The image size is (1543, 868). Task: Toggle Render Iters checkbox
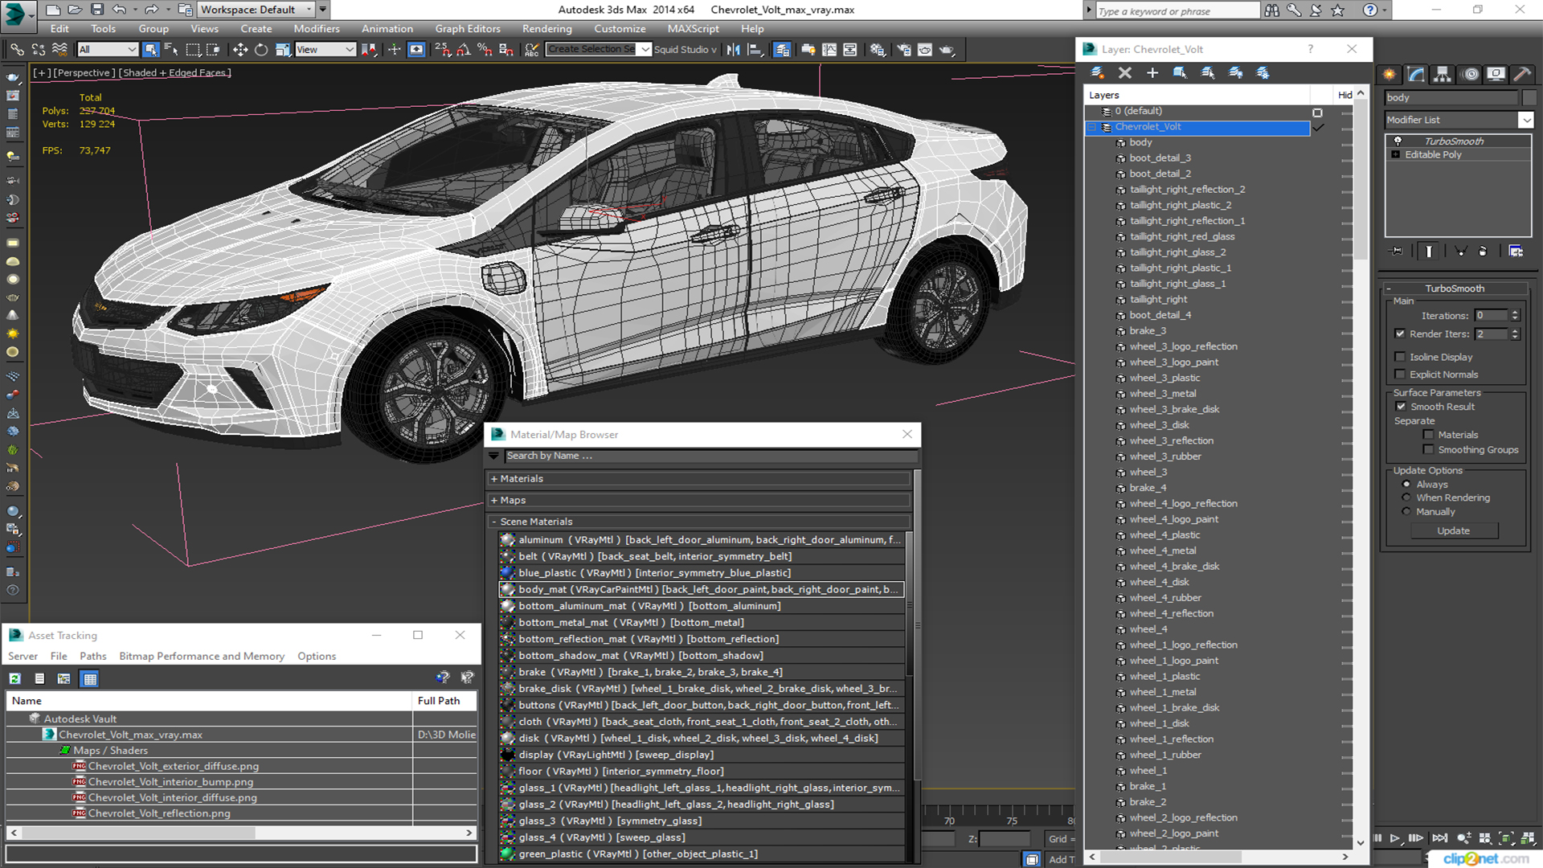pyautogui.click(x=1400, y=334)
